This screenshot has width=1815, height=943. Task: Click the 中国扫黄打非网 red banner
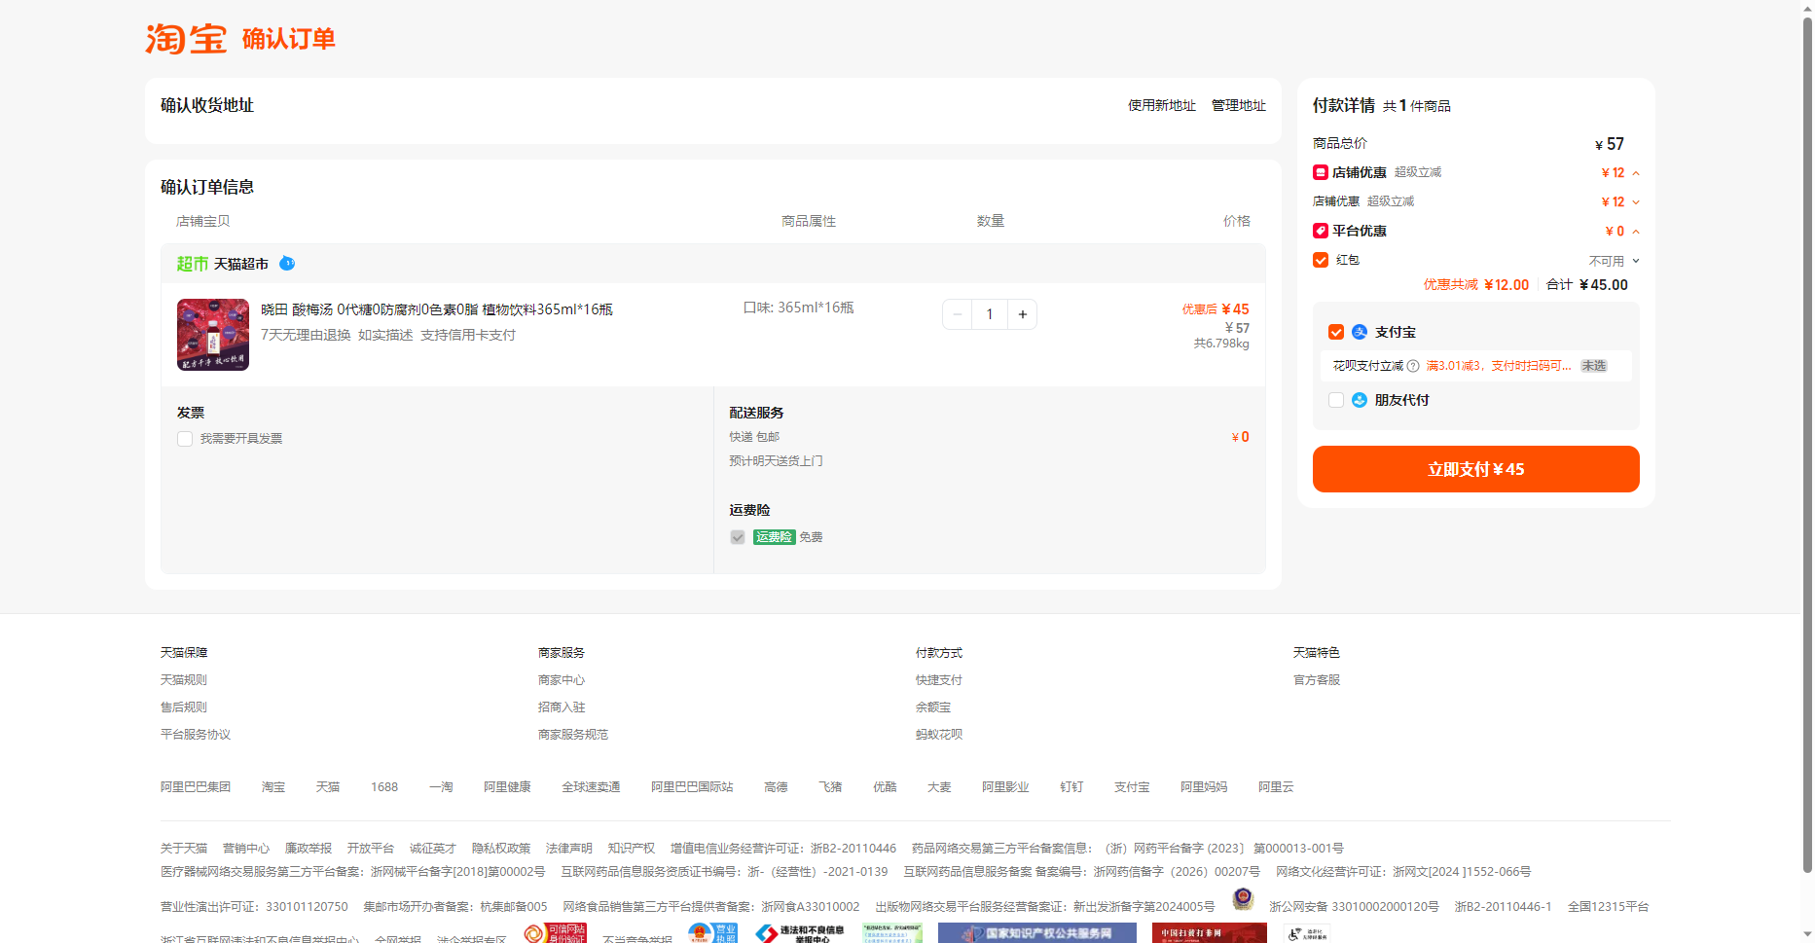(x=1210, y=933)
